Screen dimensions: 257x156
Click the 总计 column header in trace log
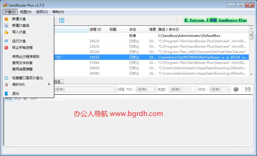tap(34, 98)
